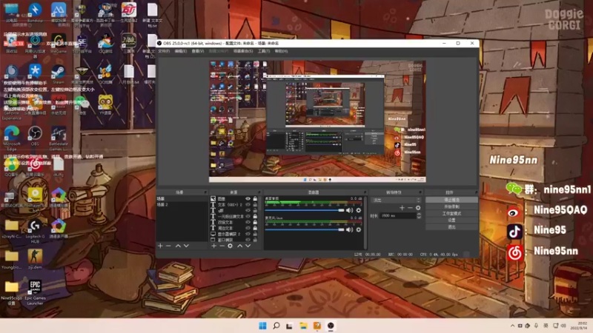Move the scene up in the scenes list
The height and width of the screenshot is (333, 593).
pyautogui.click(x=178, y=246)
